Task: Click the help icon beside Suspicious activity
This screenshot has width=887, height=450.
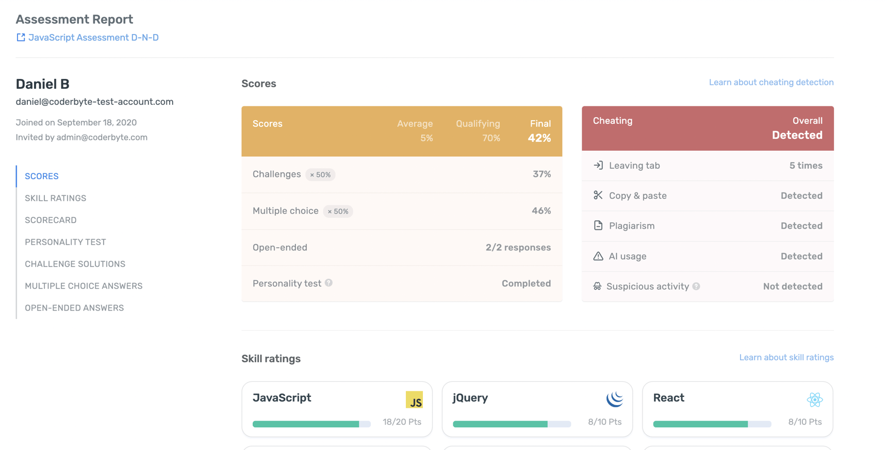Action: (696, 286)
